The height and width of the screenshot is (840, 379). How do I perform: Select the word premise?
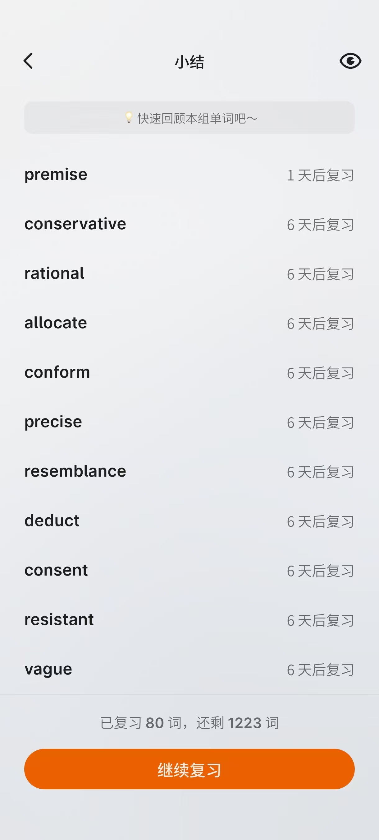click(x=56, y=175)
